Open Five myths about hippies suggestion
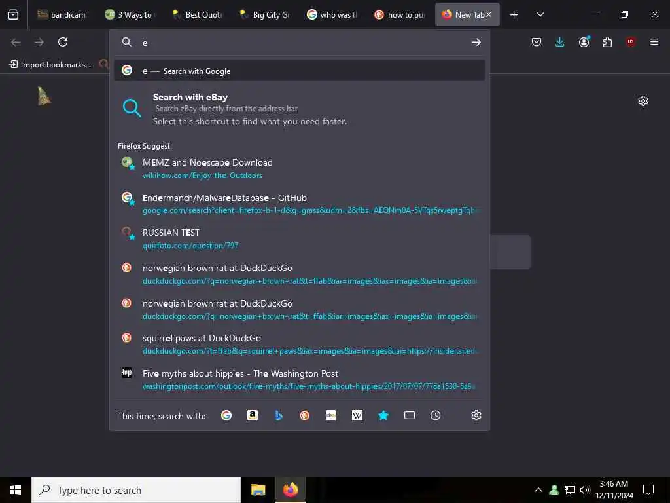 (300, 379)
